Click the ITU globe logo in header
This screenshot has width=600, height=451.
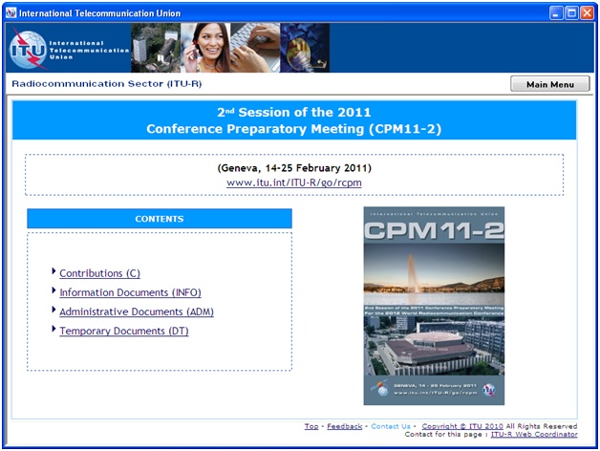pos(27,50)
